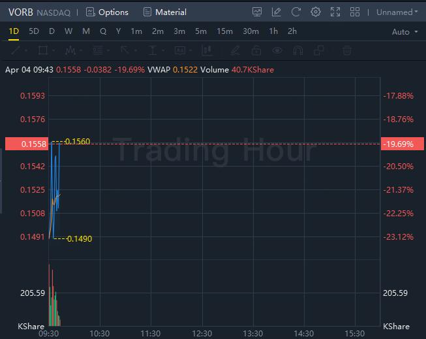Switch to the monthly M timeframe
This screenshot has width=426, height=339.
tap(86, 31)
